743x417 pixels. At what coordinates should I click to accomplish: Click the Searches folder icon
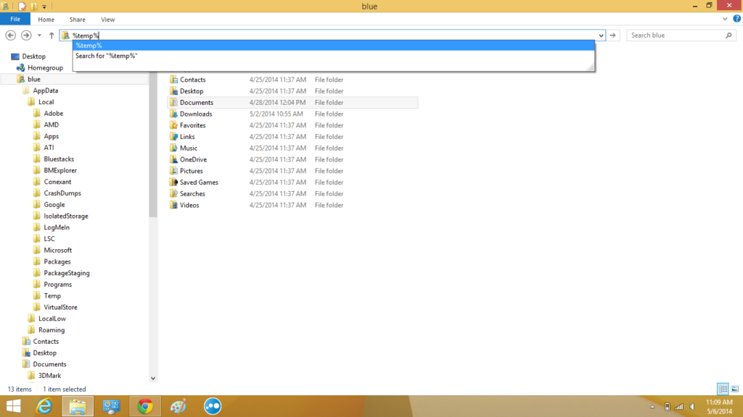coord(174,193)
